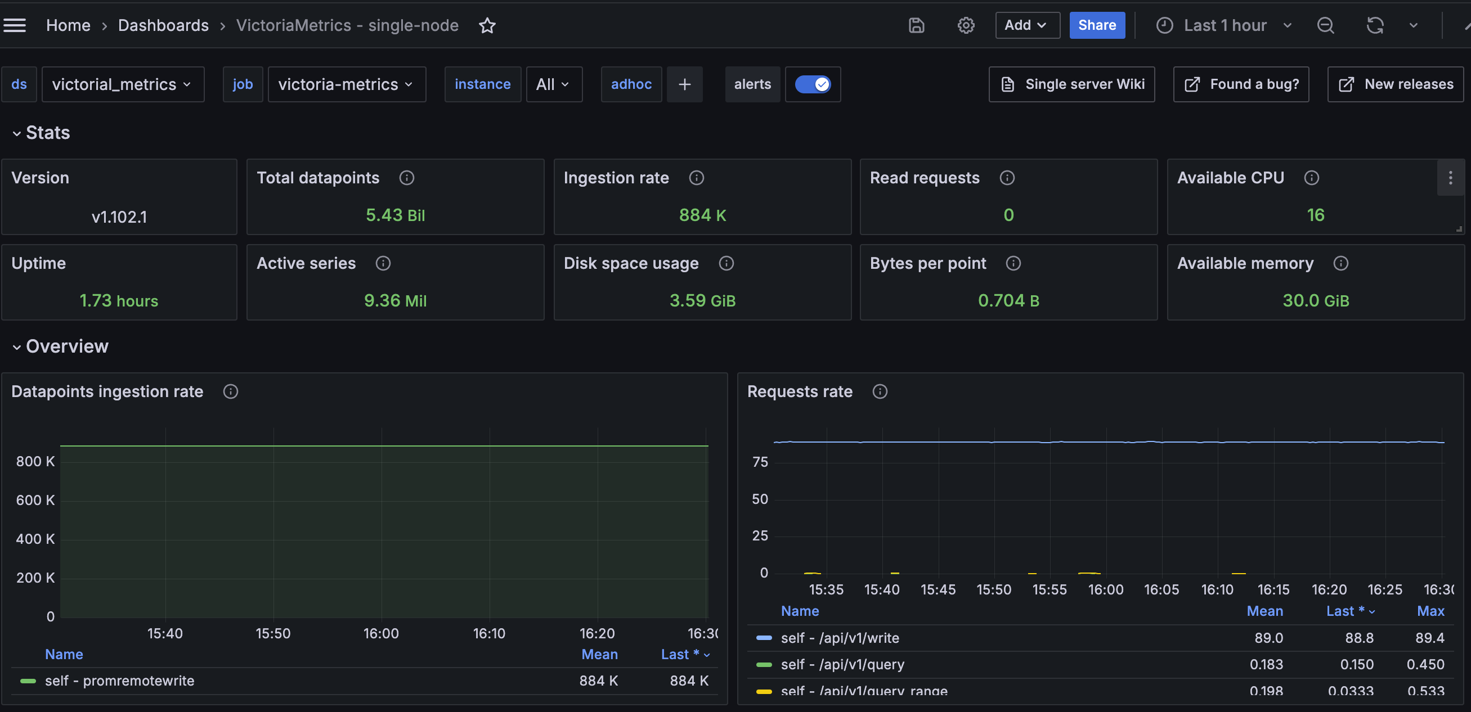Collapse the Stats row
This screenshot has width=1471, height=712.
click(42, 133)
